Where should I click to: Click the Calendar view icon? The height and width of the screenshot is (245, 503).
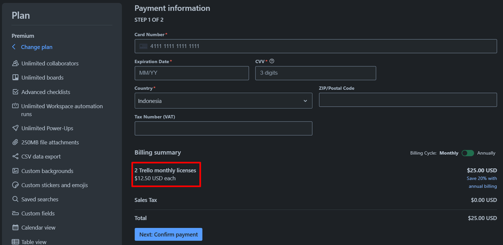pos(15,228)
